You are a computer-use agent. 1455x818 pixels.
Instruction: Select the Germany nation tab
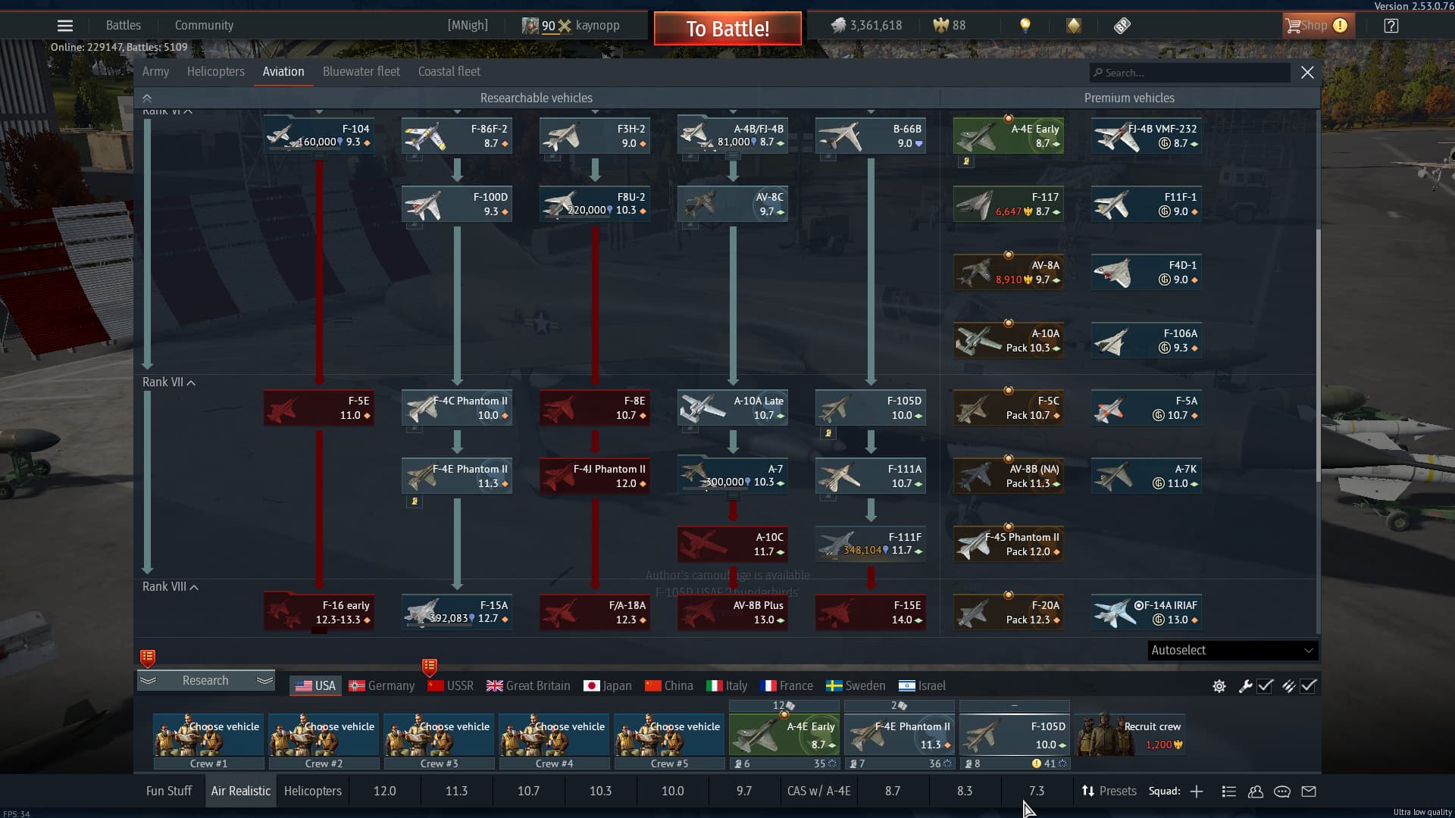pyautogui.click(x=382, y=686)
